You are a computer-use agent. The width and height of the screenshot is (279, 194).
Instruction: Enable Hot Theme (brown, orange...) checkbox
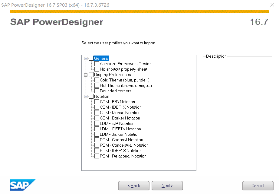point(97,85)
